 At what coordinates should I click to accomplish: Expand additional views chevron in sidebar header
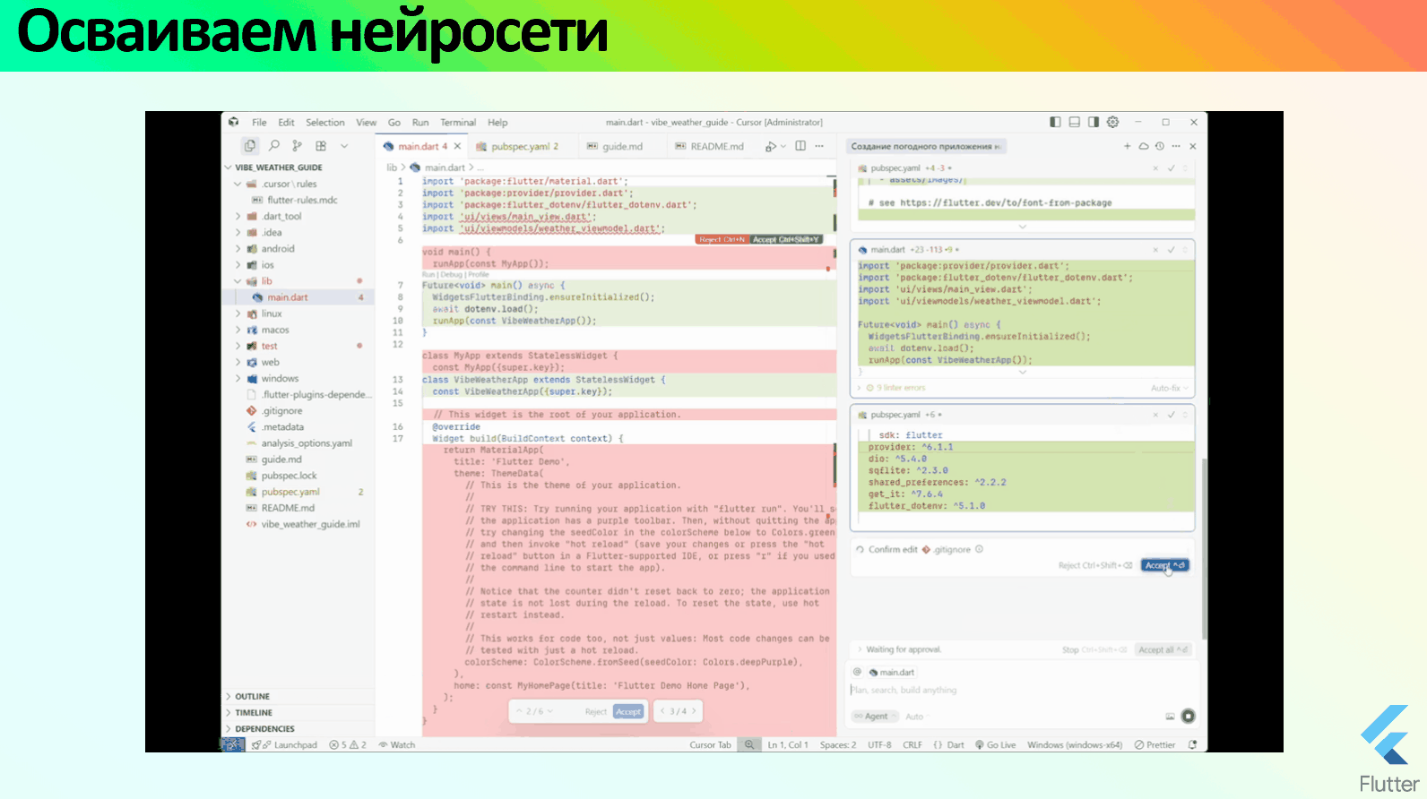(x=344, y=145)
